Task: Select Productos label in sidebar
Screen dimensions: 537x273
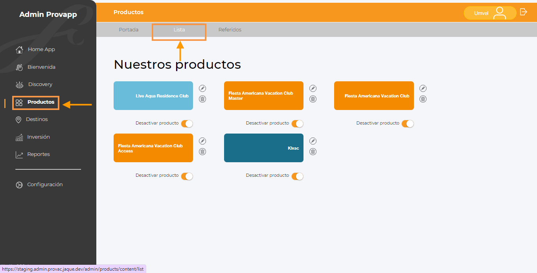Action: tap(41, 102)
